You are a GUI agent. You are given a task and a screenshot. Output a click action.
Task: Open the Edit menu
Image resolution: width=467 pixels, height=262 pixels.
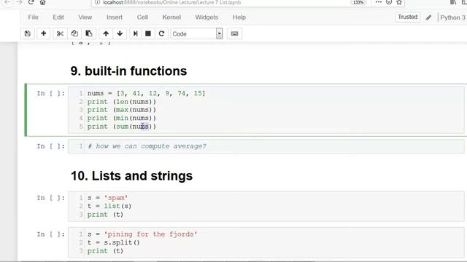(x=58, y=17)
